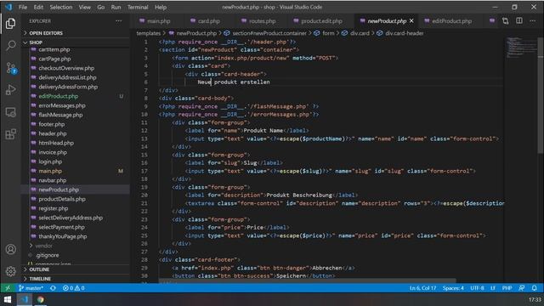Open the Selection menu
Viewport: 544px width, 306px height.
tap(61, 7)
